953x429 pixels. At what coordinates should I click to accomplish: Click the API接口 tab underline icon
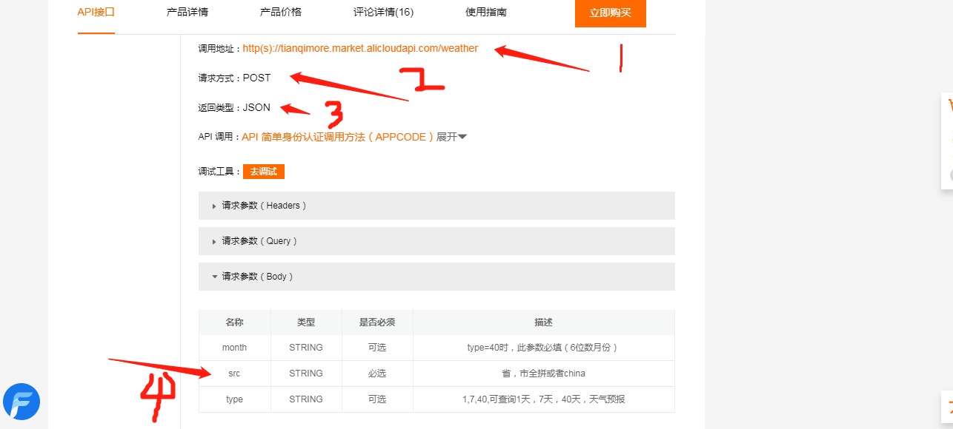coord(96,33)
